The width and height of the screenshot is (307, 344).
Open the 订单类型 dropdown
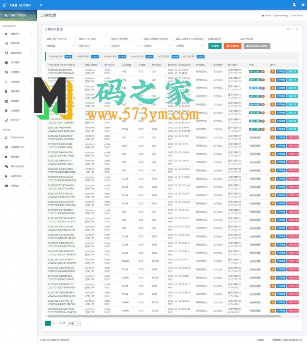(189, 46)
